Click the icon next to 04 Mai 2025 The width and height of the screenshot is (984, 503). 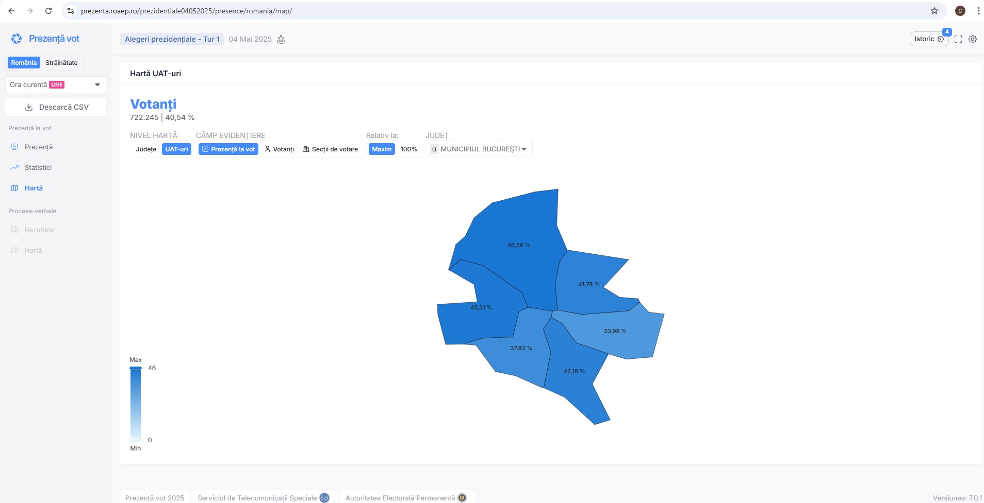tap(281, 39)
